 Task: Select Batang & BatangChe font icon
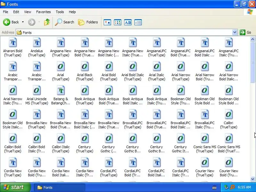click(x=61, y=91)
